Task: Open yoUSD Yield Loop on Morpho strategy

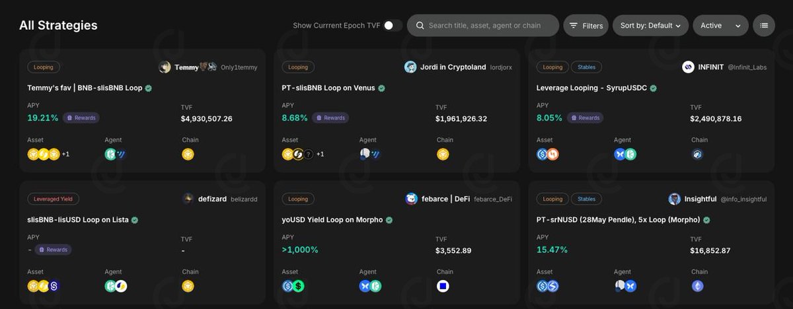Action: pyautogui.click(x=332, y=220)
